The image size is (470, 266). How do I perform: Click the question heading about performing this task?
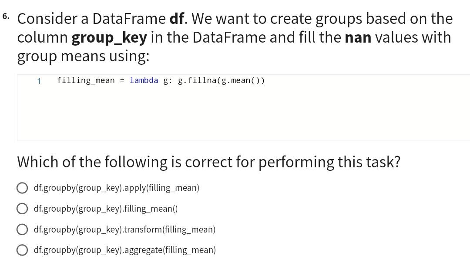pyautogui.click(x=209, y=162)
